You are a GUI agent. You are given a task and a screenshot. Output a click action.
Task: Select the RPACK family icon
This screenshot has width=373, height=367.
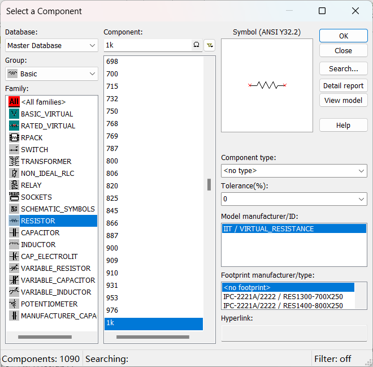pos(14,137)
